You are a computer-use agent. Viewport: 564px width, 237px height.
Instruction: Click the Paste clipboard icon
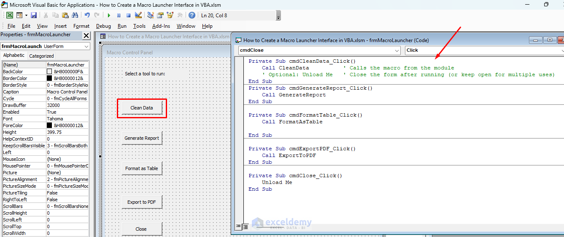tap(65, 15)
